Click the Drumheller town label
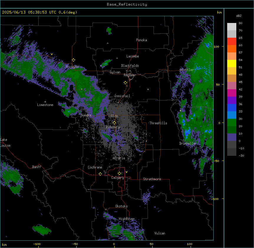Viewport: 254px width, 248px height. tap(188, 143)
